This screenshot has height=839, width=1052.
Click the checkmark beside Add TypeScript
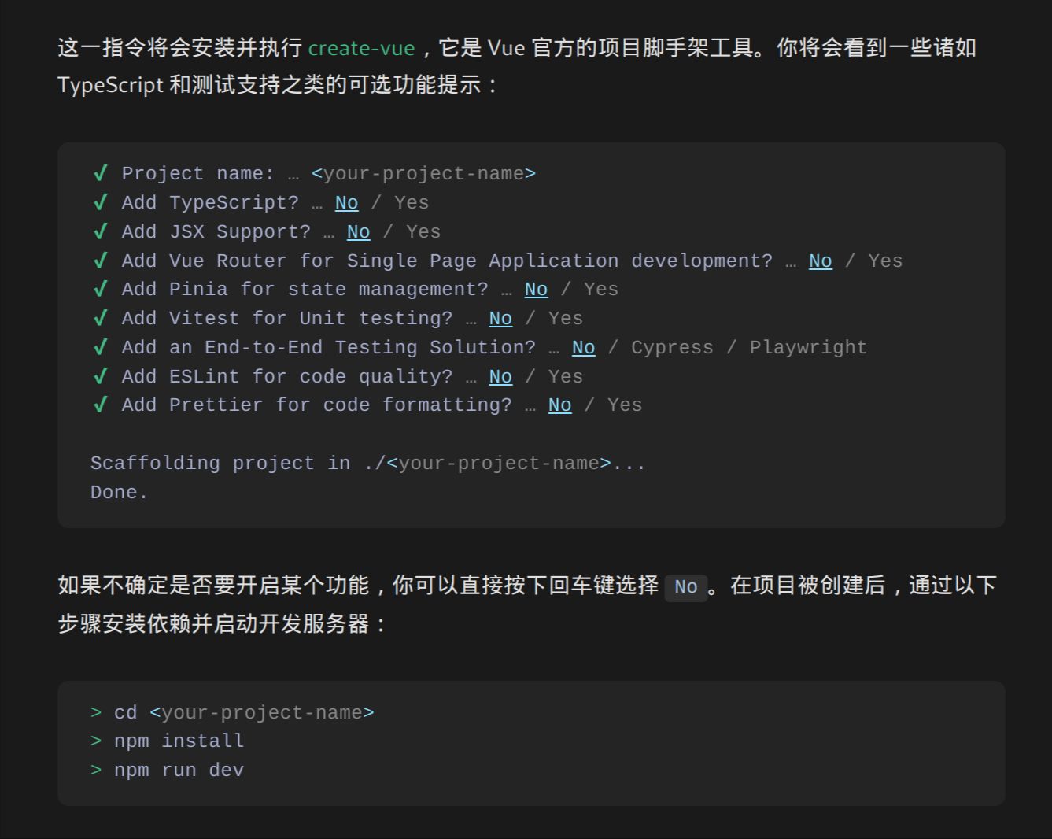coord(100,202)
